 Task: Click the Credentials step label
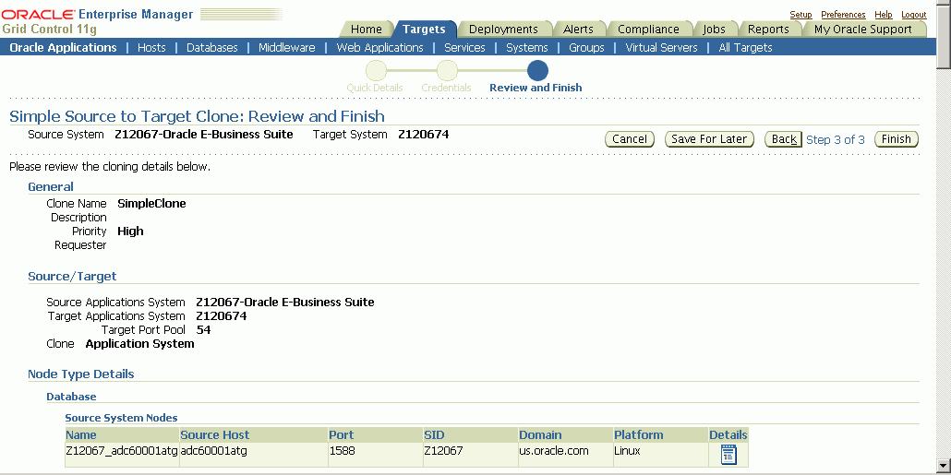click(x=446, y=88)
